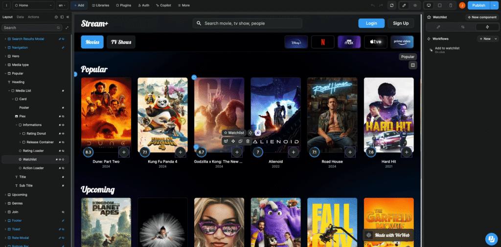The height and width of the screenshot is (247, 501).
Task: Toggle visibility of Rate Modal layer
Action: tap(63, 238)
